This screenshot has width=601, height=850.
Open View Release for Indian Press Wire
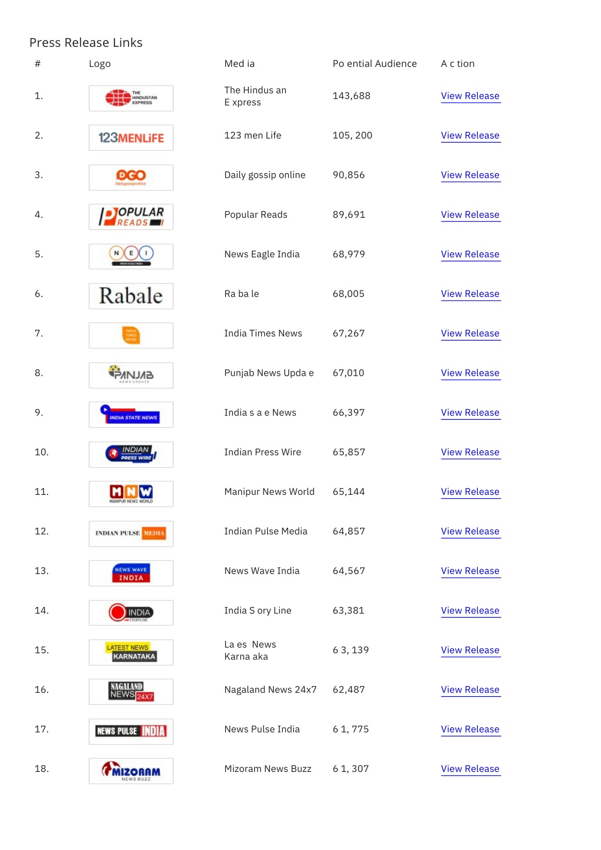coord(470,452)
